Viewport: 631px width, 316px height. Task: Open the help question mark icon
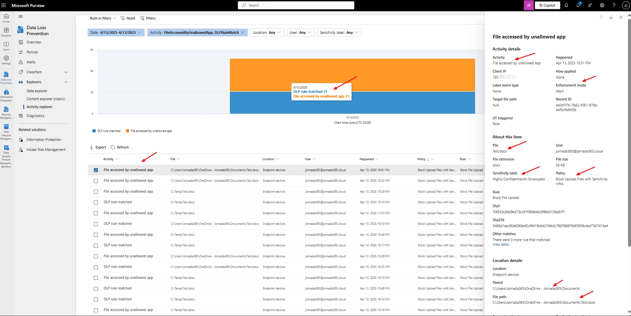tap(614, 5)
